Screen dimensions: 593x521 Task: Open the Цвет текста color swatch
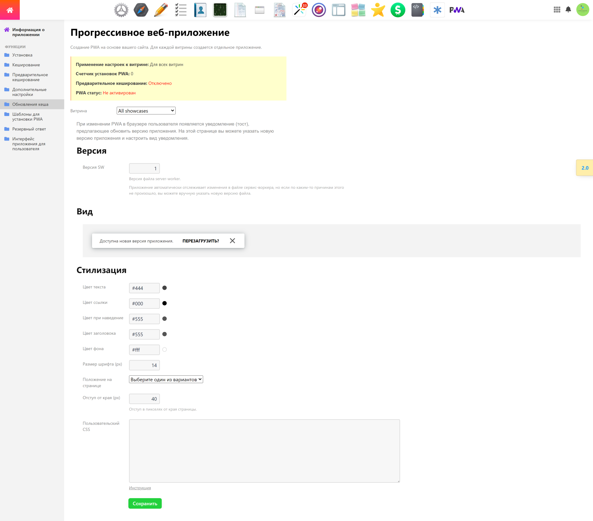point(164,288)
